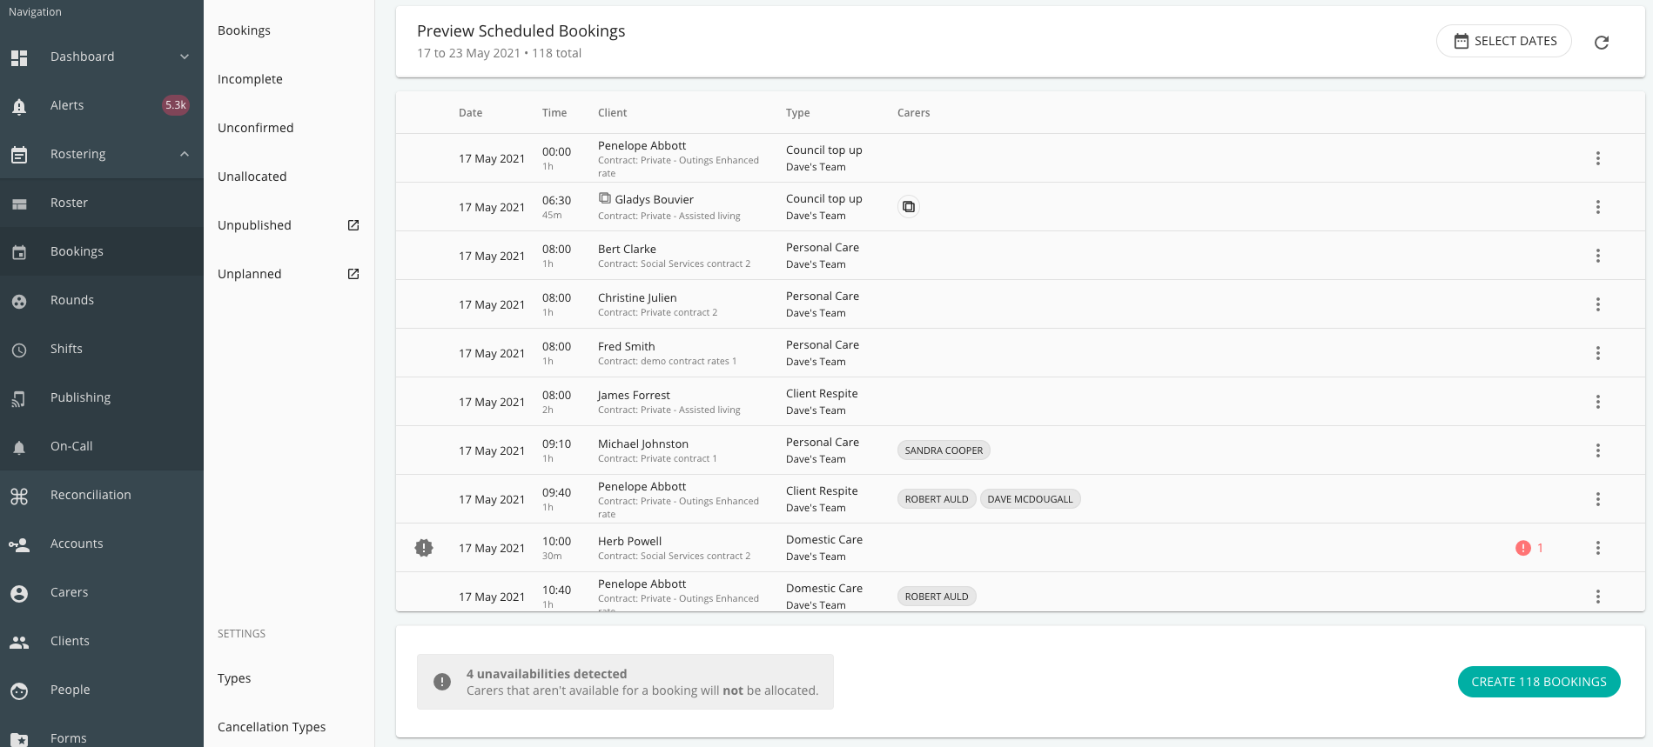
Task: Click the Bookings calendar icon in sidebar
Action: click(x=19, y=252)
